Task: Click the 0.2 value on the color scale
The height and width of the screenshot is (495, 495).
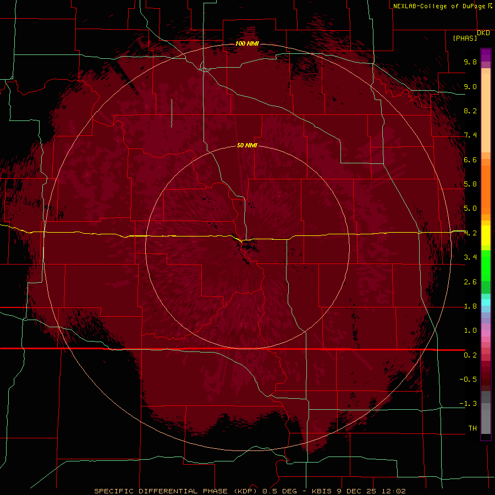Action: click(470, 355)
